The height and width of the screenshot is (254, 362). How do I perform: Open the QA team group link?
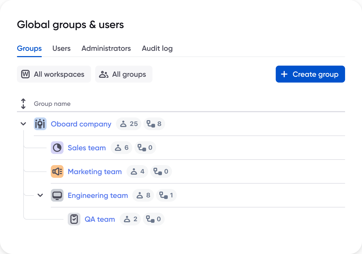[100, 219]
